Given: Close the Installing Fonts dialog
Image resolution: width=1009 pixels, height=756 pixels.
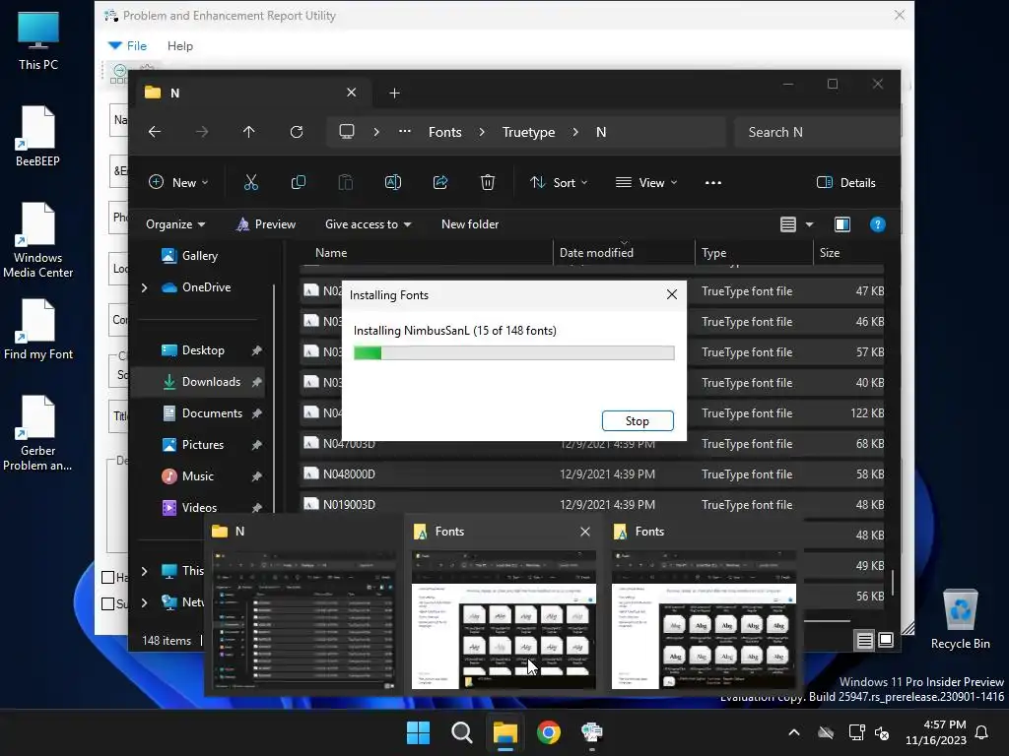Looking at the screenshot, I should click(x=672, y=294).
